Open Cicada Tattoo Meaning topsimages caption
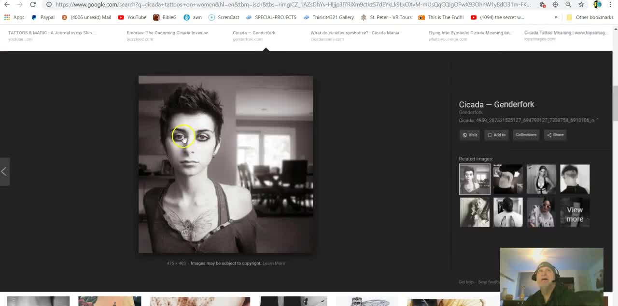The width and height of the screenshot is (618, 306). point(566,33)
